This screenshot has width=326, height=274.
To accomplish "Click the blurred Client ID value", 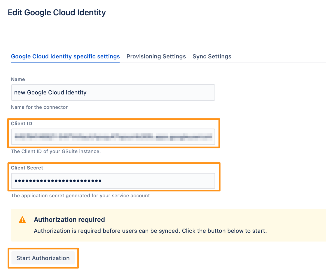I will click(x=113, y=137).
